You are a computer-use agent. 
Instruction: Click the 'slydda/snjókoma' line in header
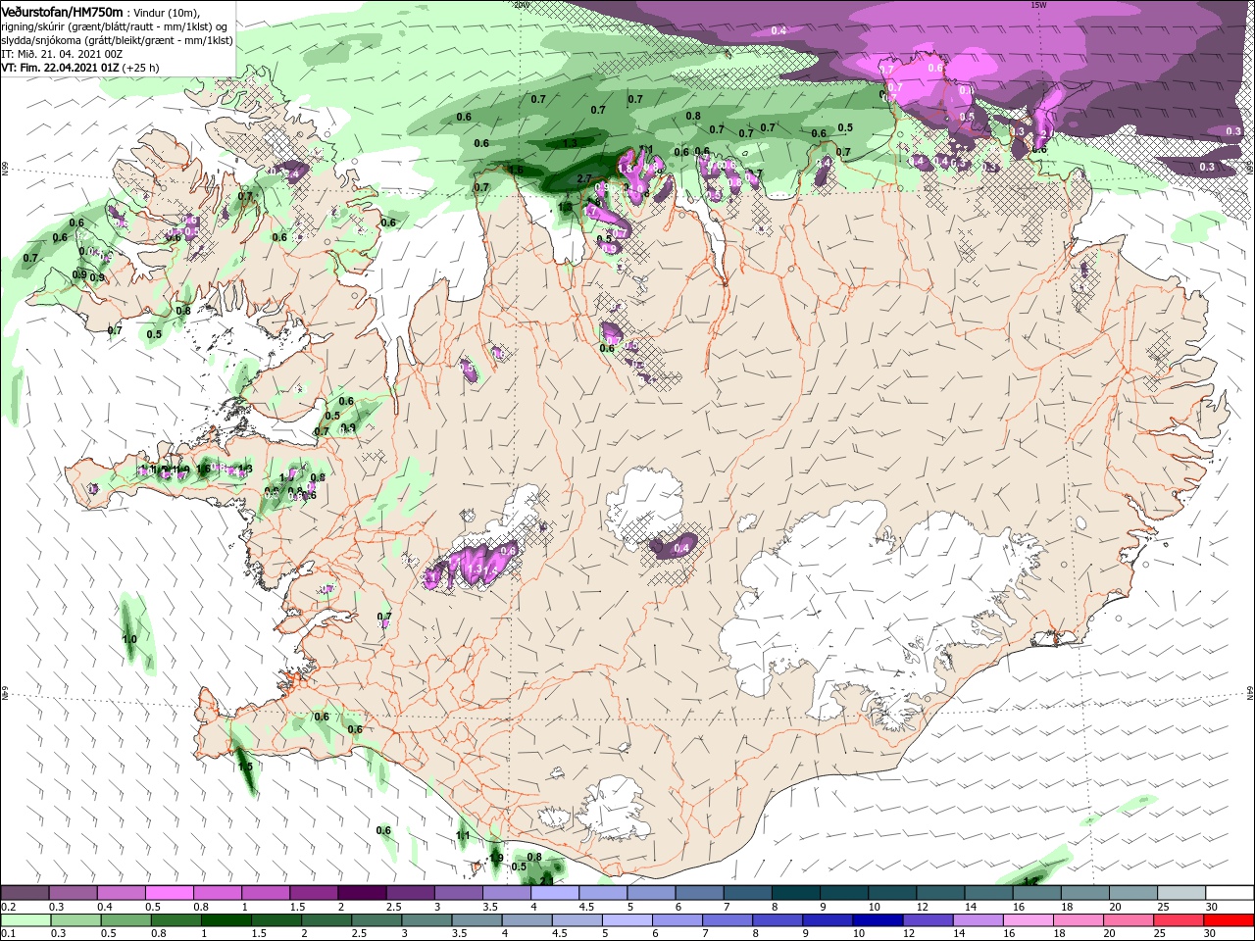point(118,40)
